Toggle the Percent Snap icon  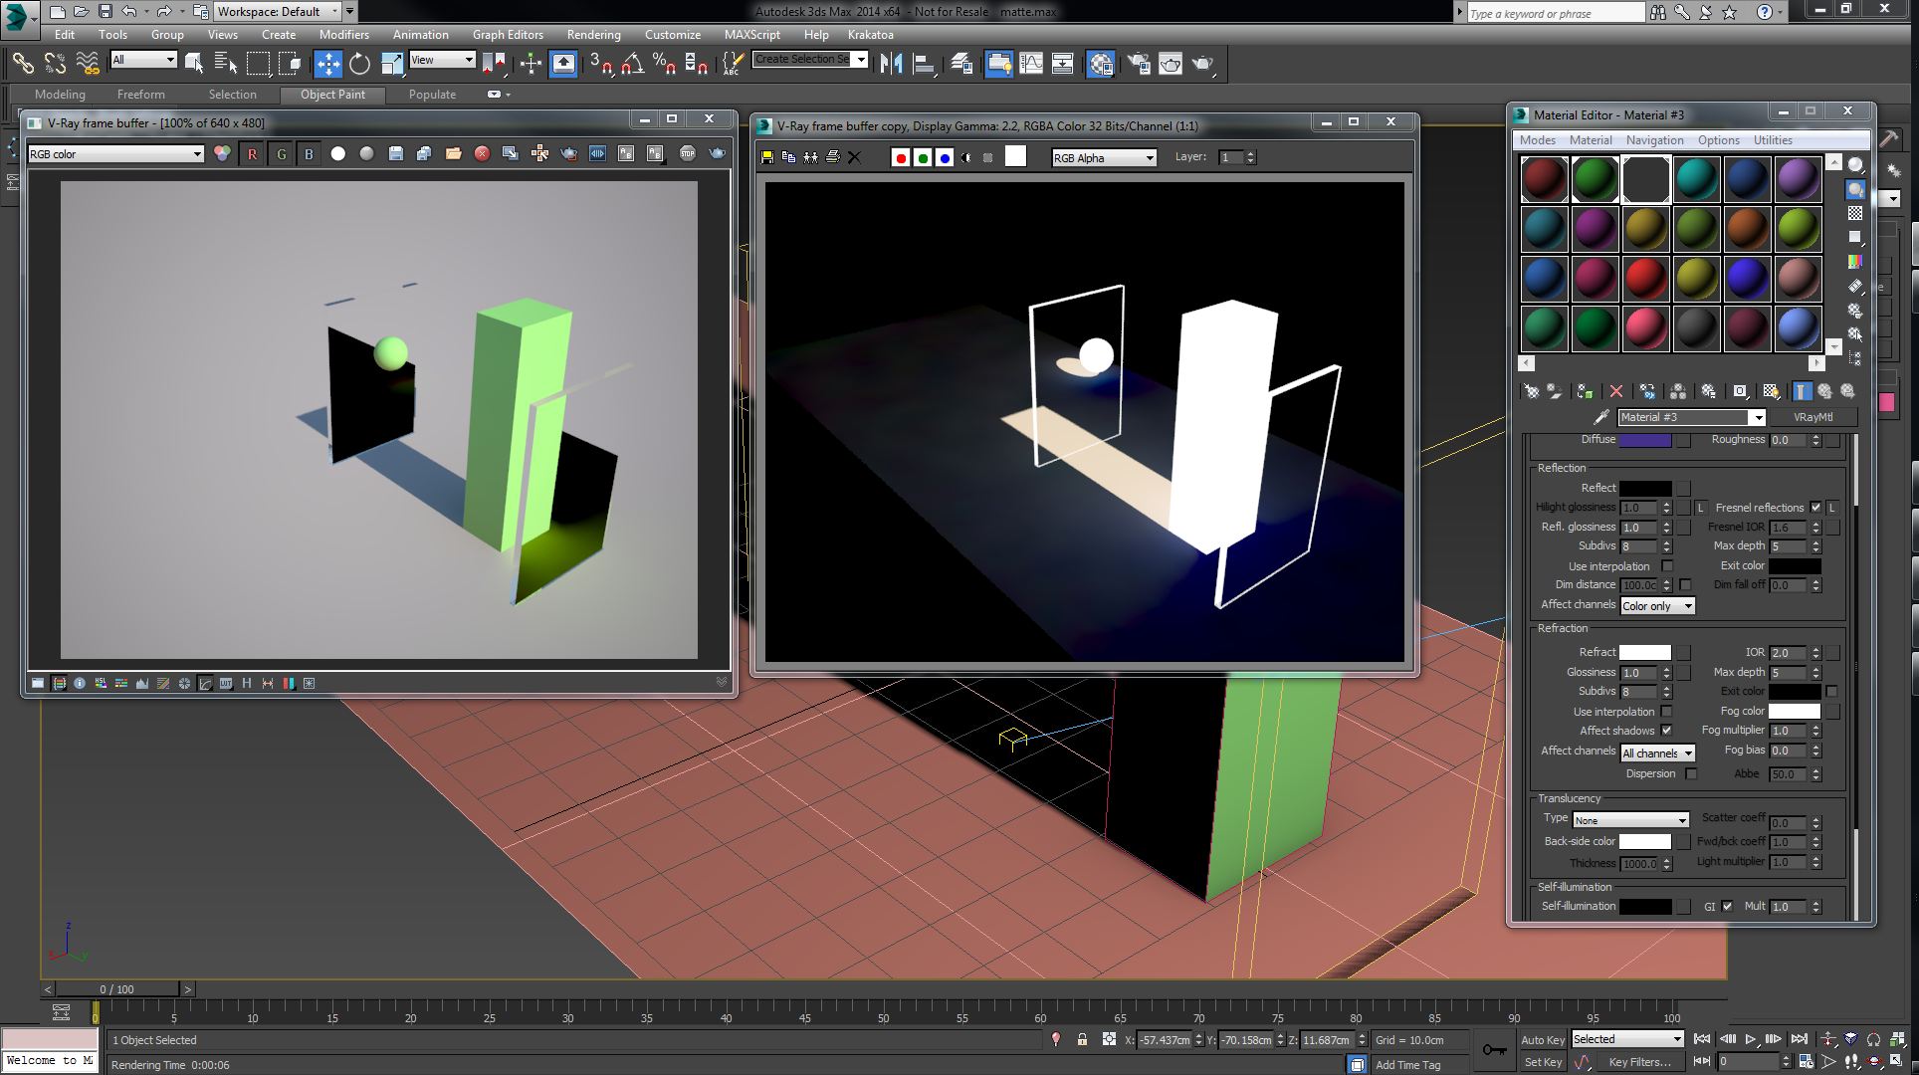coord(665,64)
